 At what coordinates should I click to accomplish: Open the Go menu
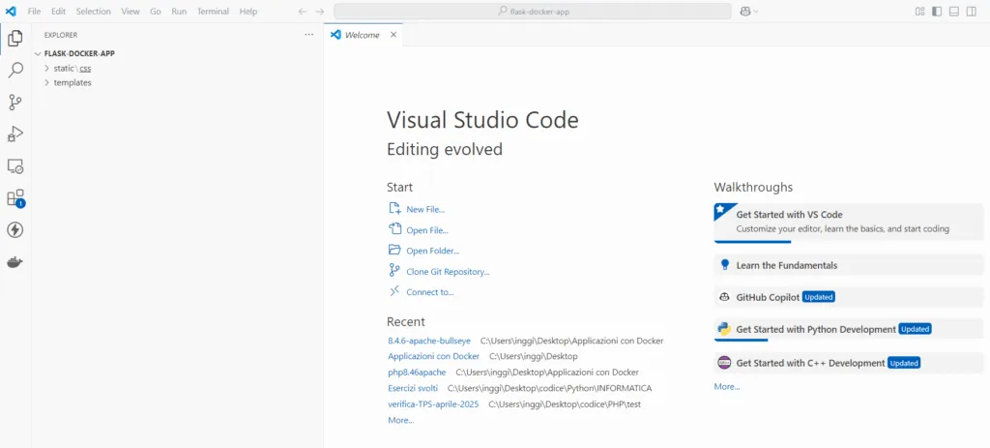point(156,12)
